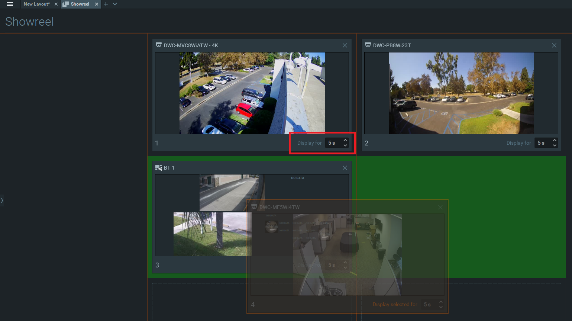Expand the collapsed left side panel
Viewport: 572px width, 321px height.
pyautogui.click(x=2, y=200)
